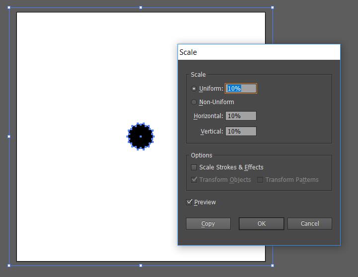Cancel the Scale dialog
Screen dimensions: 358x277
tap(310, 224)
